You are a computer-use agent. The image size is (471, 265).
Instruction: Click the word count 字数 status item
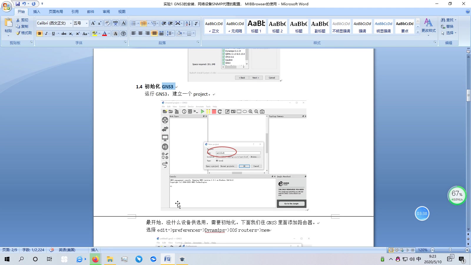coord(33,250)
